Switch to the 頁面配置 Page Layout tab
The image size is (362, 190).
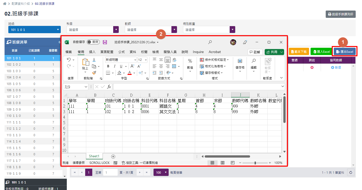coord(107,52)
